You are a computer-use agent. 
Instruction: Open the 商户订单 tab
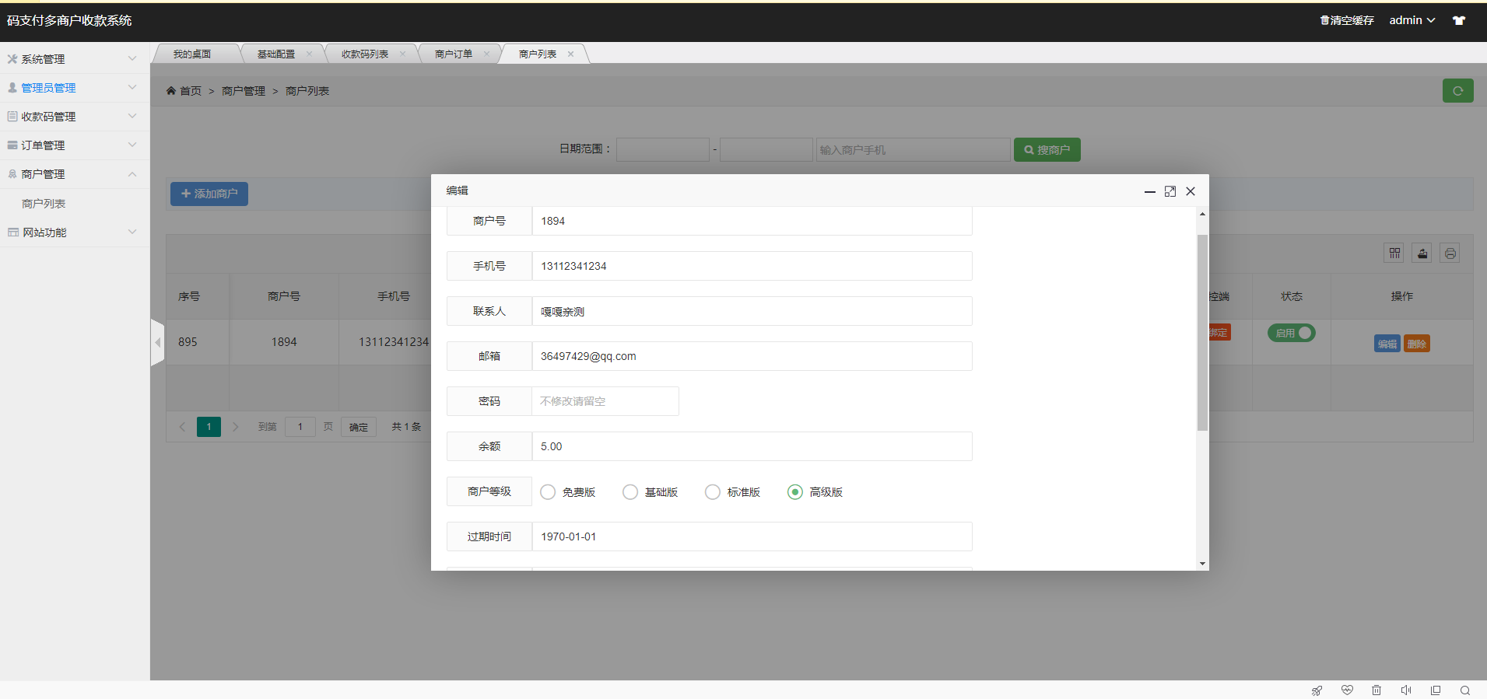[x=454, y=54]
